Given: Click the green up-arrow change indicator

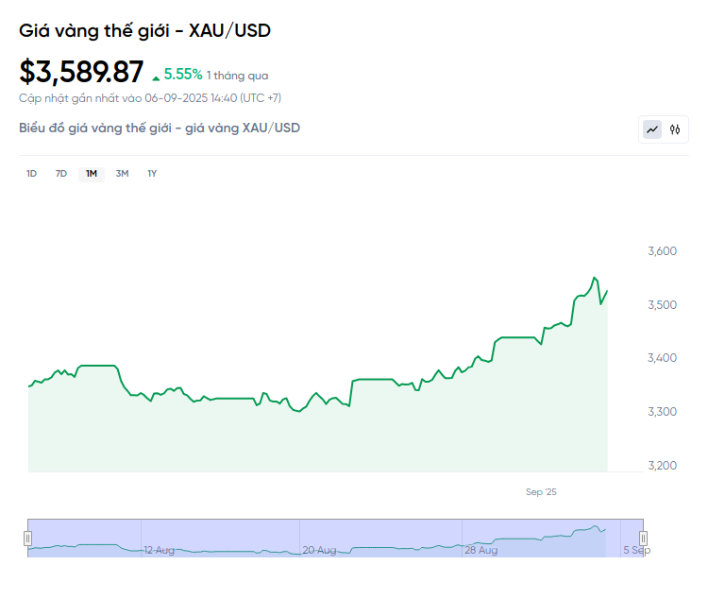Looking at the screenshot, I should [x=156, y=76].
